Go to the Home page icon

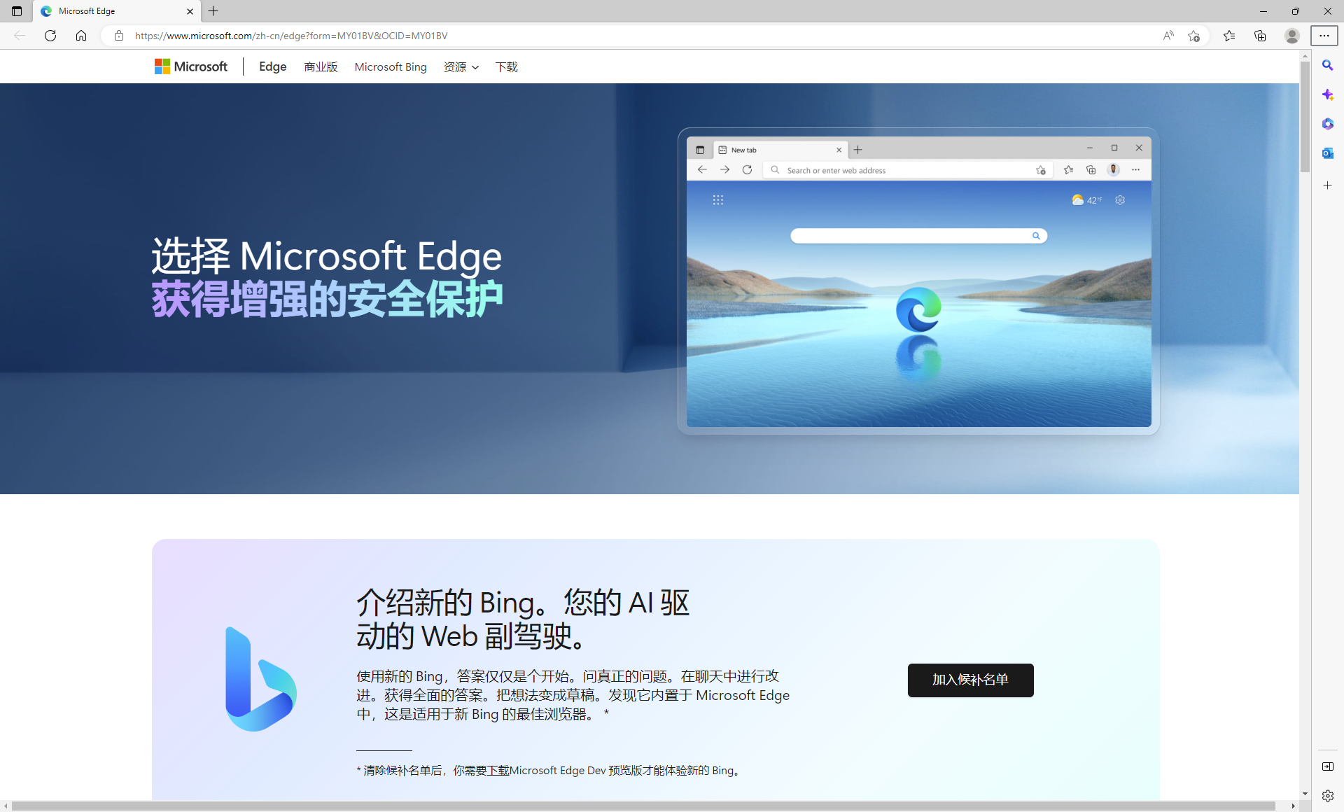pyautogui.click(x=81, y=36)
